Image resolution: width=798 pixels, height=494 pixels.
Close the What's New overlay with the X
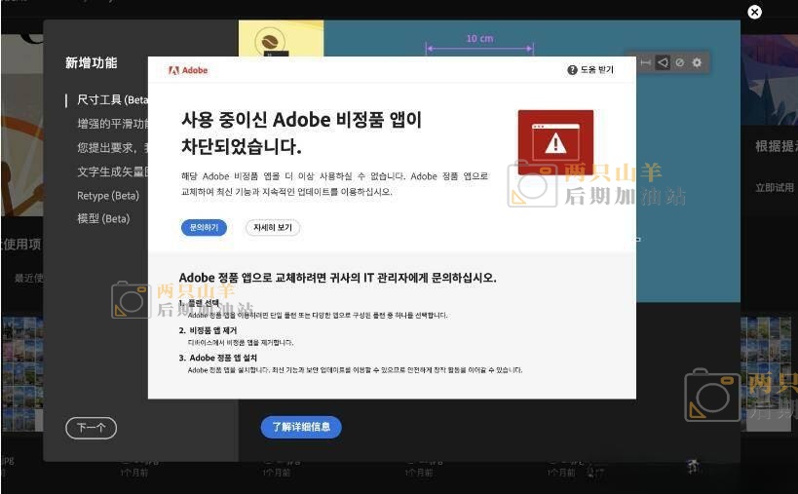(x=754, y=12)
